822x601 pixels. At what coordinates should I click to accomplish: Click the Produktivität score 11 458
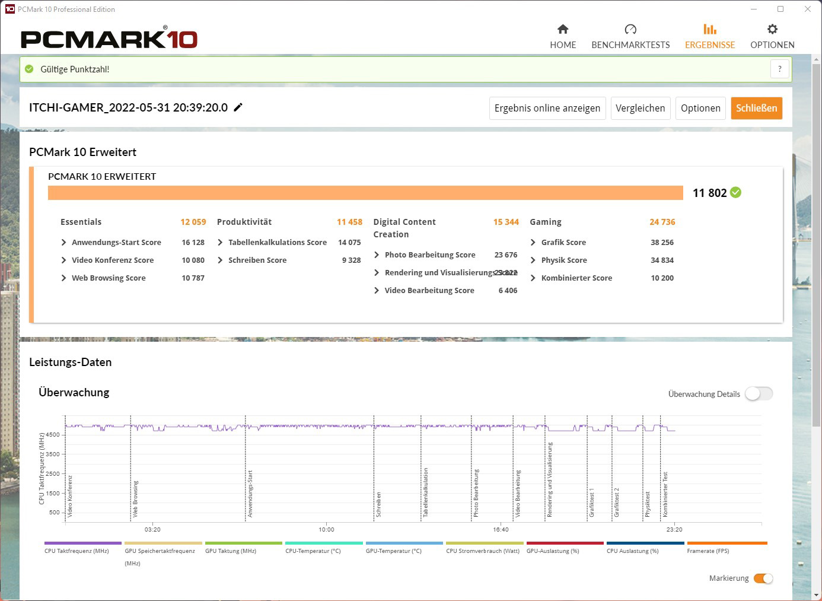click(x=349, y=222)
